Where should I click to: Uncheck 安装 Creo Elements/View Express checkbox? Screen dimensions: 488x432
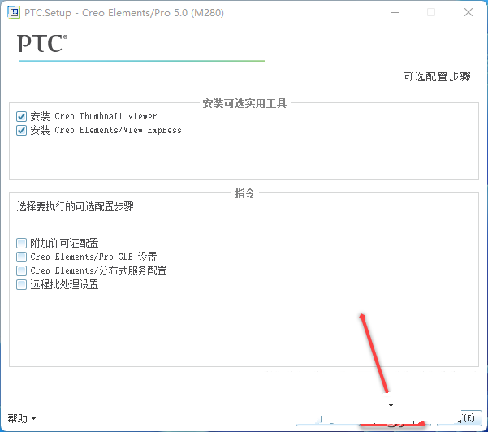pos(21,130)
